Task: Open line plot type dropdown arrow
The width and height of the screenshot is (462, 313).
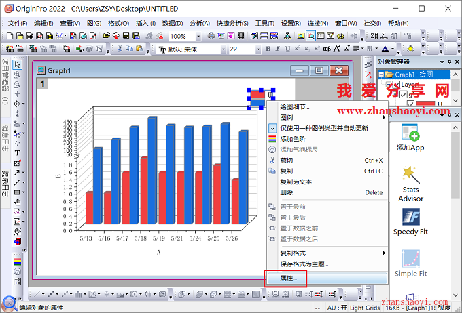Action: click(x=43, y=294)
